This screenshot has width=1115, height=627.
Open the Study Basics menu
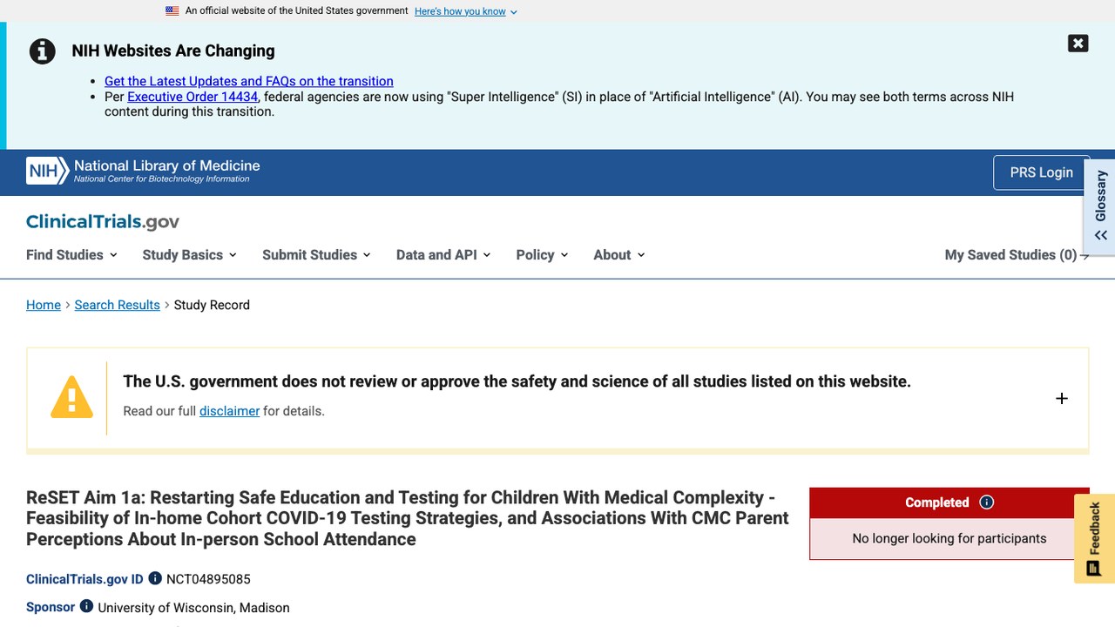click(190, 255)
